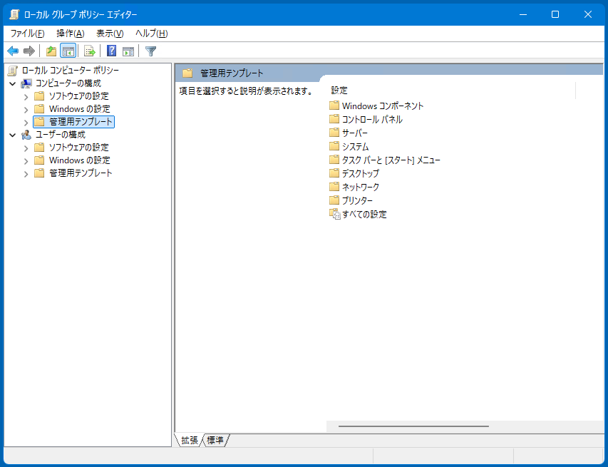This screenshot has height=467, width=608.
Task: Select the 拡張 tab at bottom
Action: pos(190,441)
